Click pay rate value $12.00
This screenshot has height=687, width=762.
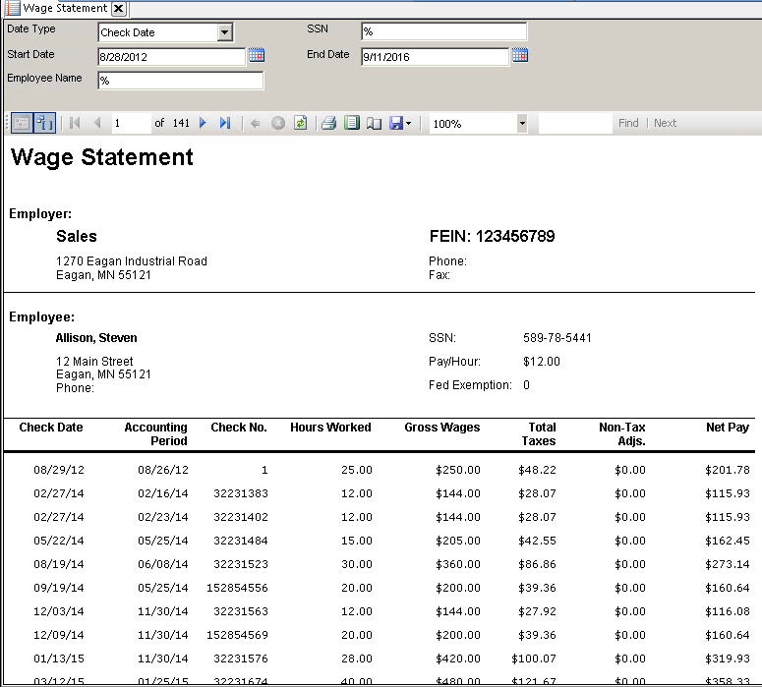click(x=542, y=362)
